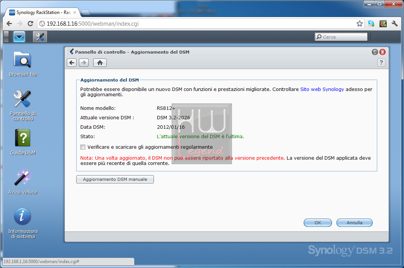
Task: Open the DSM main menu dropdown
Action: [19, 37]
